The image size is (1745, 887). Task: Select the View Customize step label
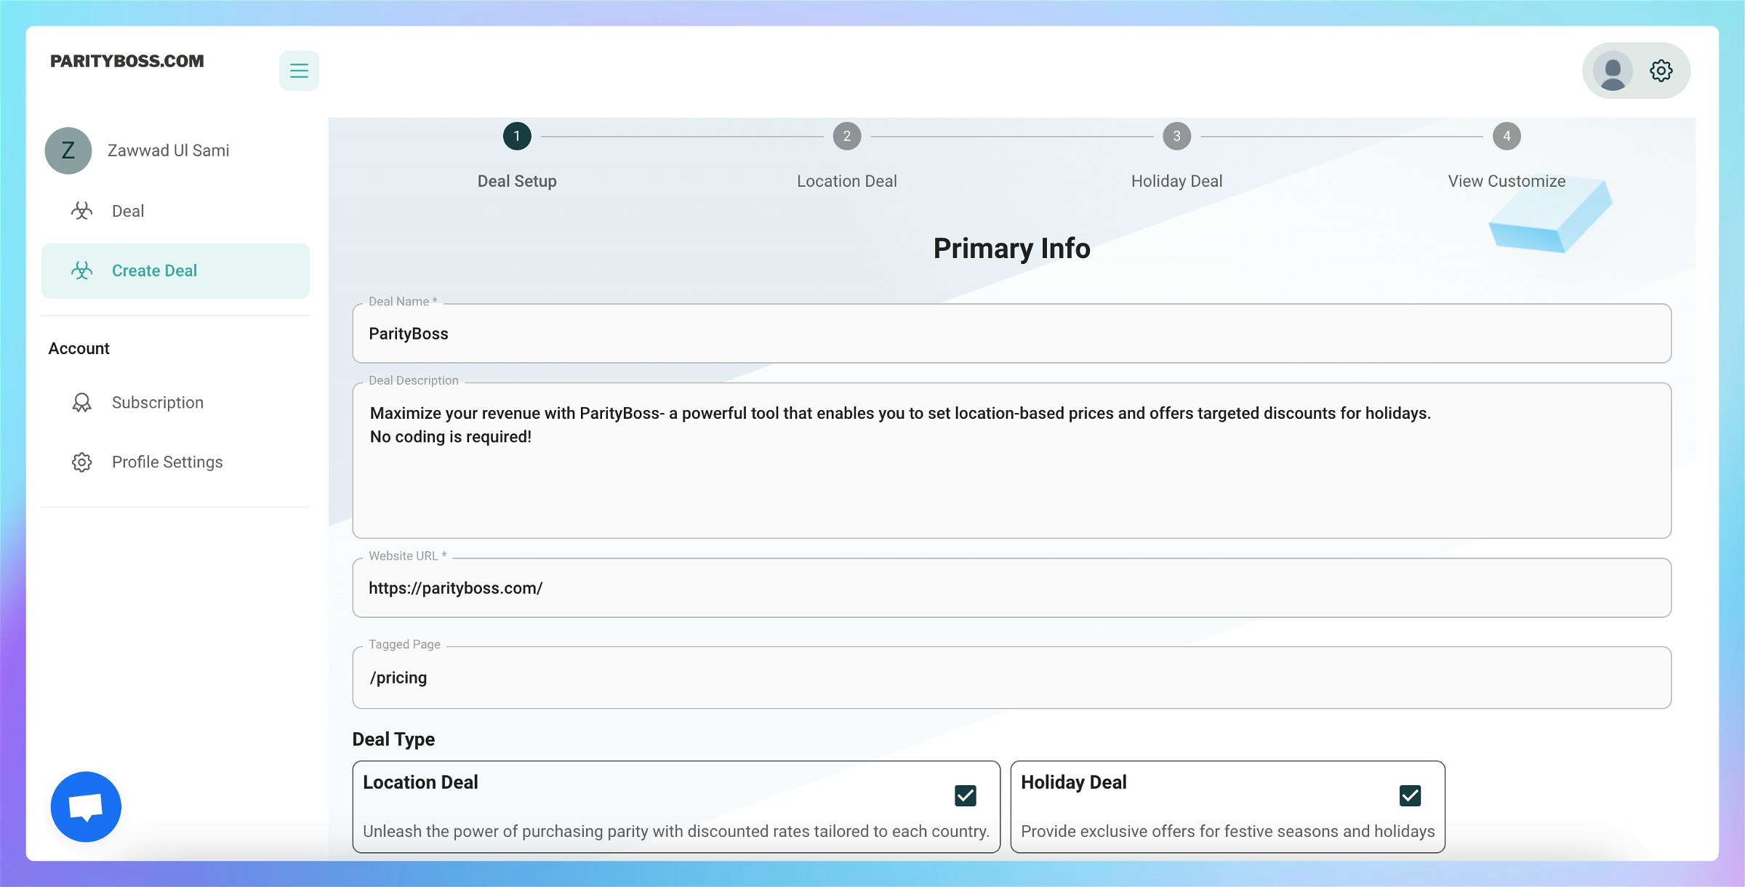[x=1507, y=181]
